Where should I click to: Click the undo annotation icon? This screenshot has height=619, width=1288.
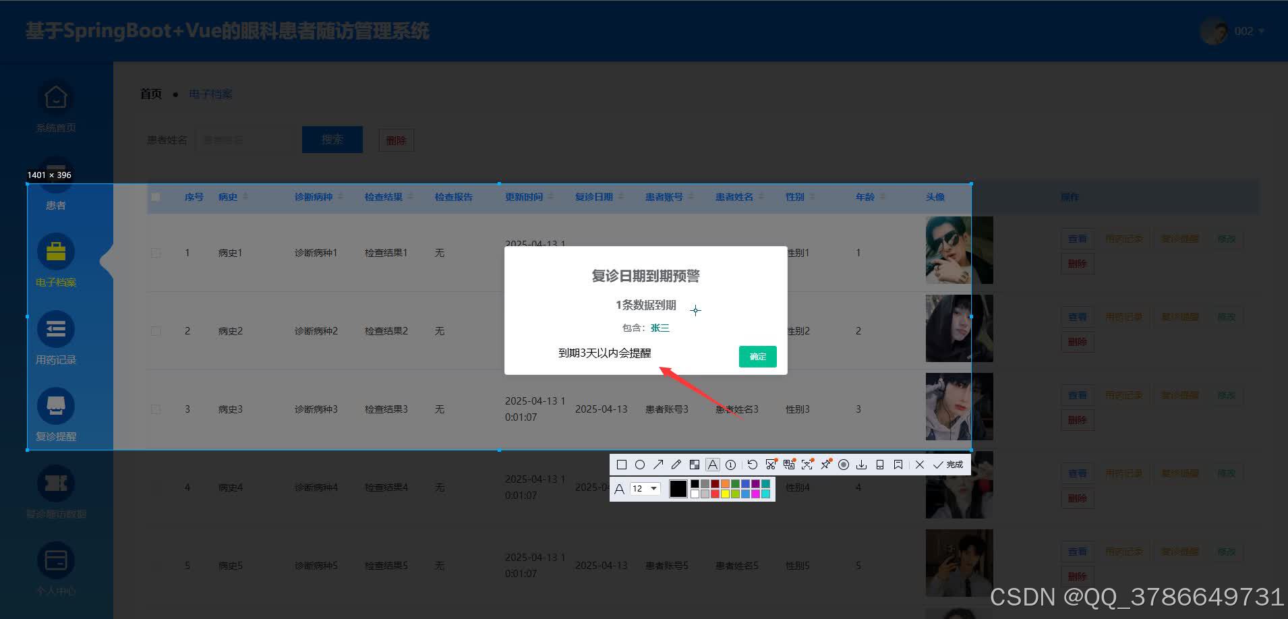pyautogui.click(x=753, y=465)
